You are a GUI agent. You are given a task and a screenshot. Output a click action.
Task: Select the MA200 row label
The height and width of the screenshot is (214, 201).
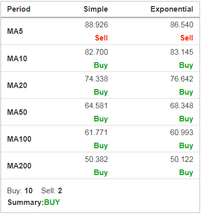[19, 166]
